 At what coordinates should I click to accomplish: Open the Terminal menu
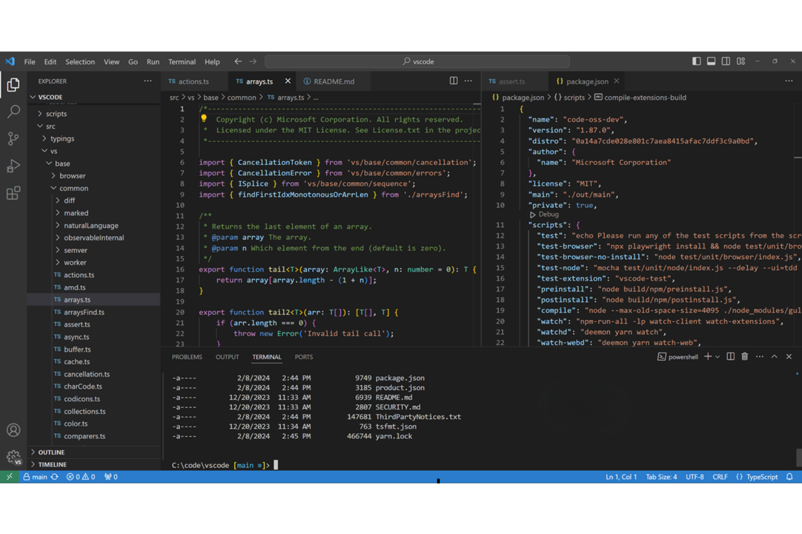tap(182, 62)
